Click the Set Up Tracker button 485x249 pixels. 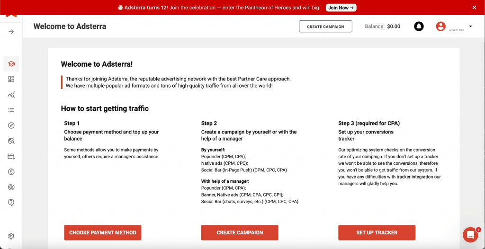(x=377, y=232)
